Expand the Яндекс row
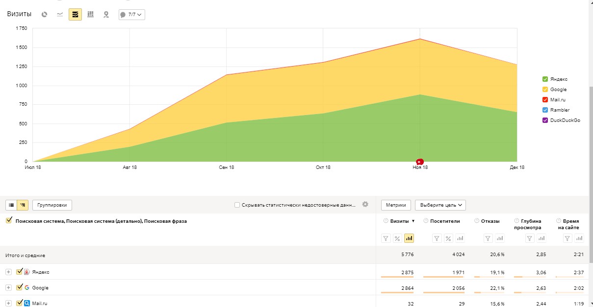 (x=8, y=272)
